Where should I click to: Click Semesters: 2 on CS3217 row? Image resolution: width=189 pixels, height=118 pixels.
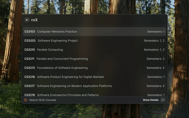tap(156, 86)
